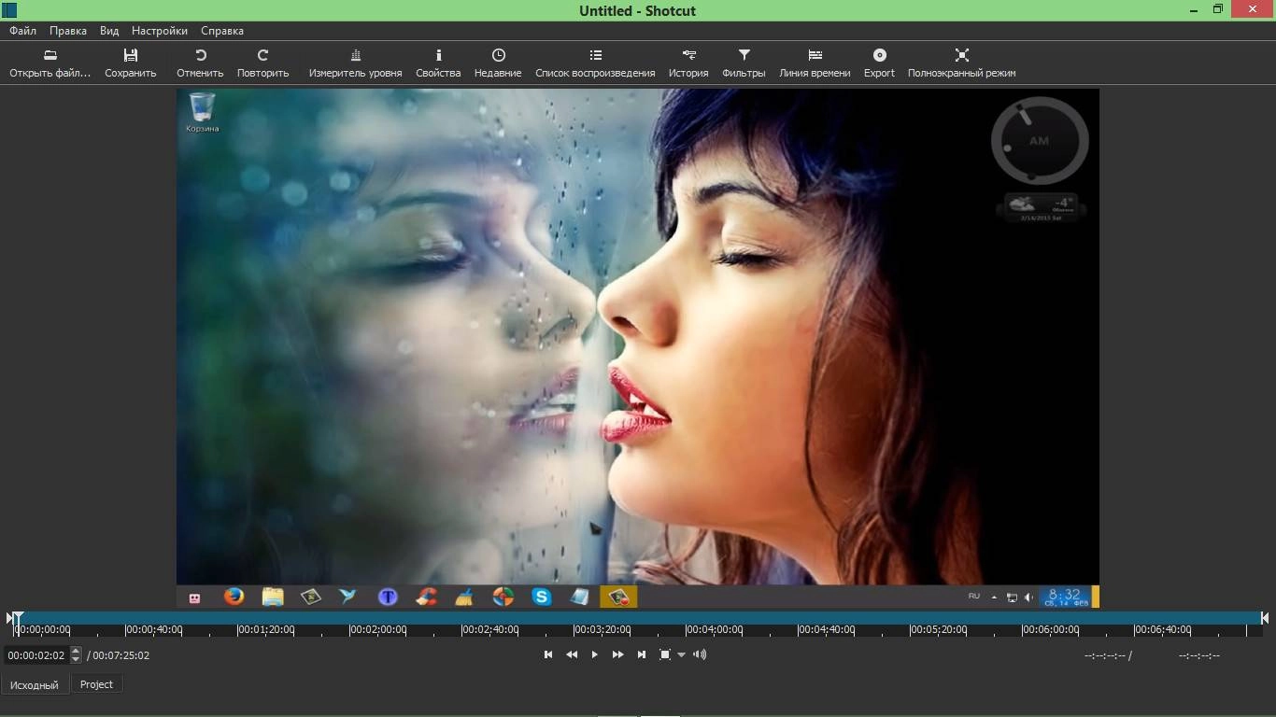Image resolution: width=1276 pixels, height=717 pixels.
Task: Rewind playback with double-left arrows
Action: click(572, 654)
